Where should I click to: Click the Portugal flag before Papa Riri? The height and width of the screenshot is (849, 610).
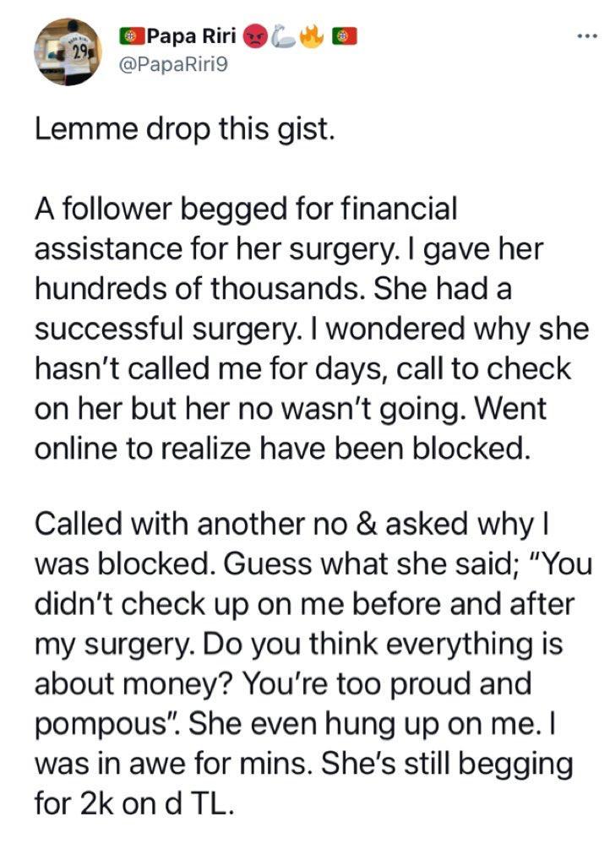click(130, 36)
